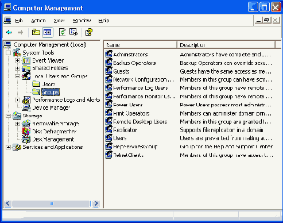The width and height of the screenshot is (283, 223).
Task: Click the Help toolbar icon
Action: (89, 32)
